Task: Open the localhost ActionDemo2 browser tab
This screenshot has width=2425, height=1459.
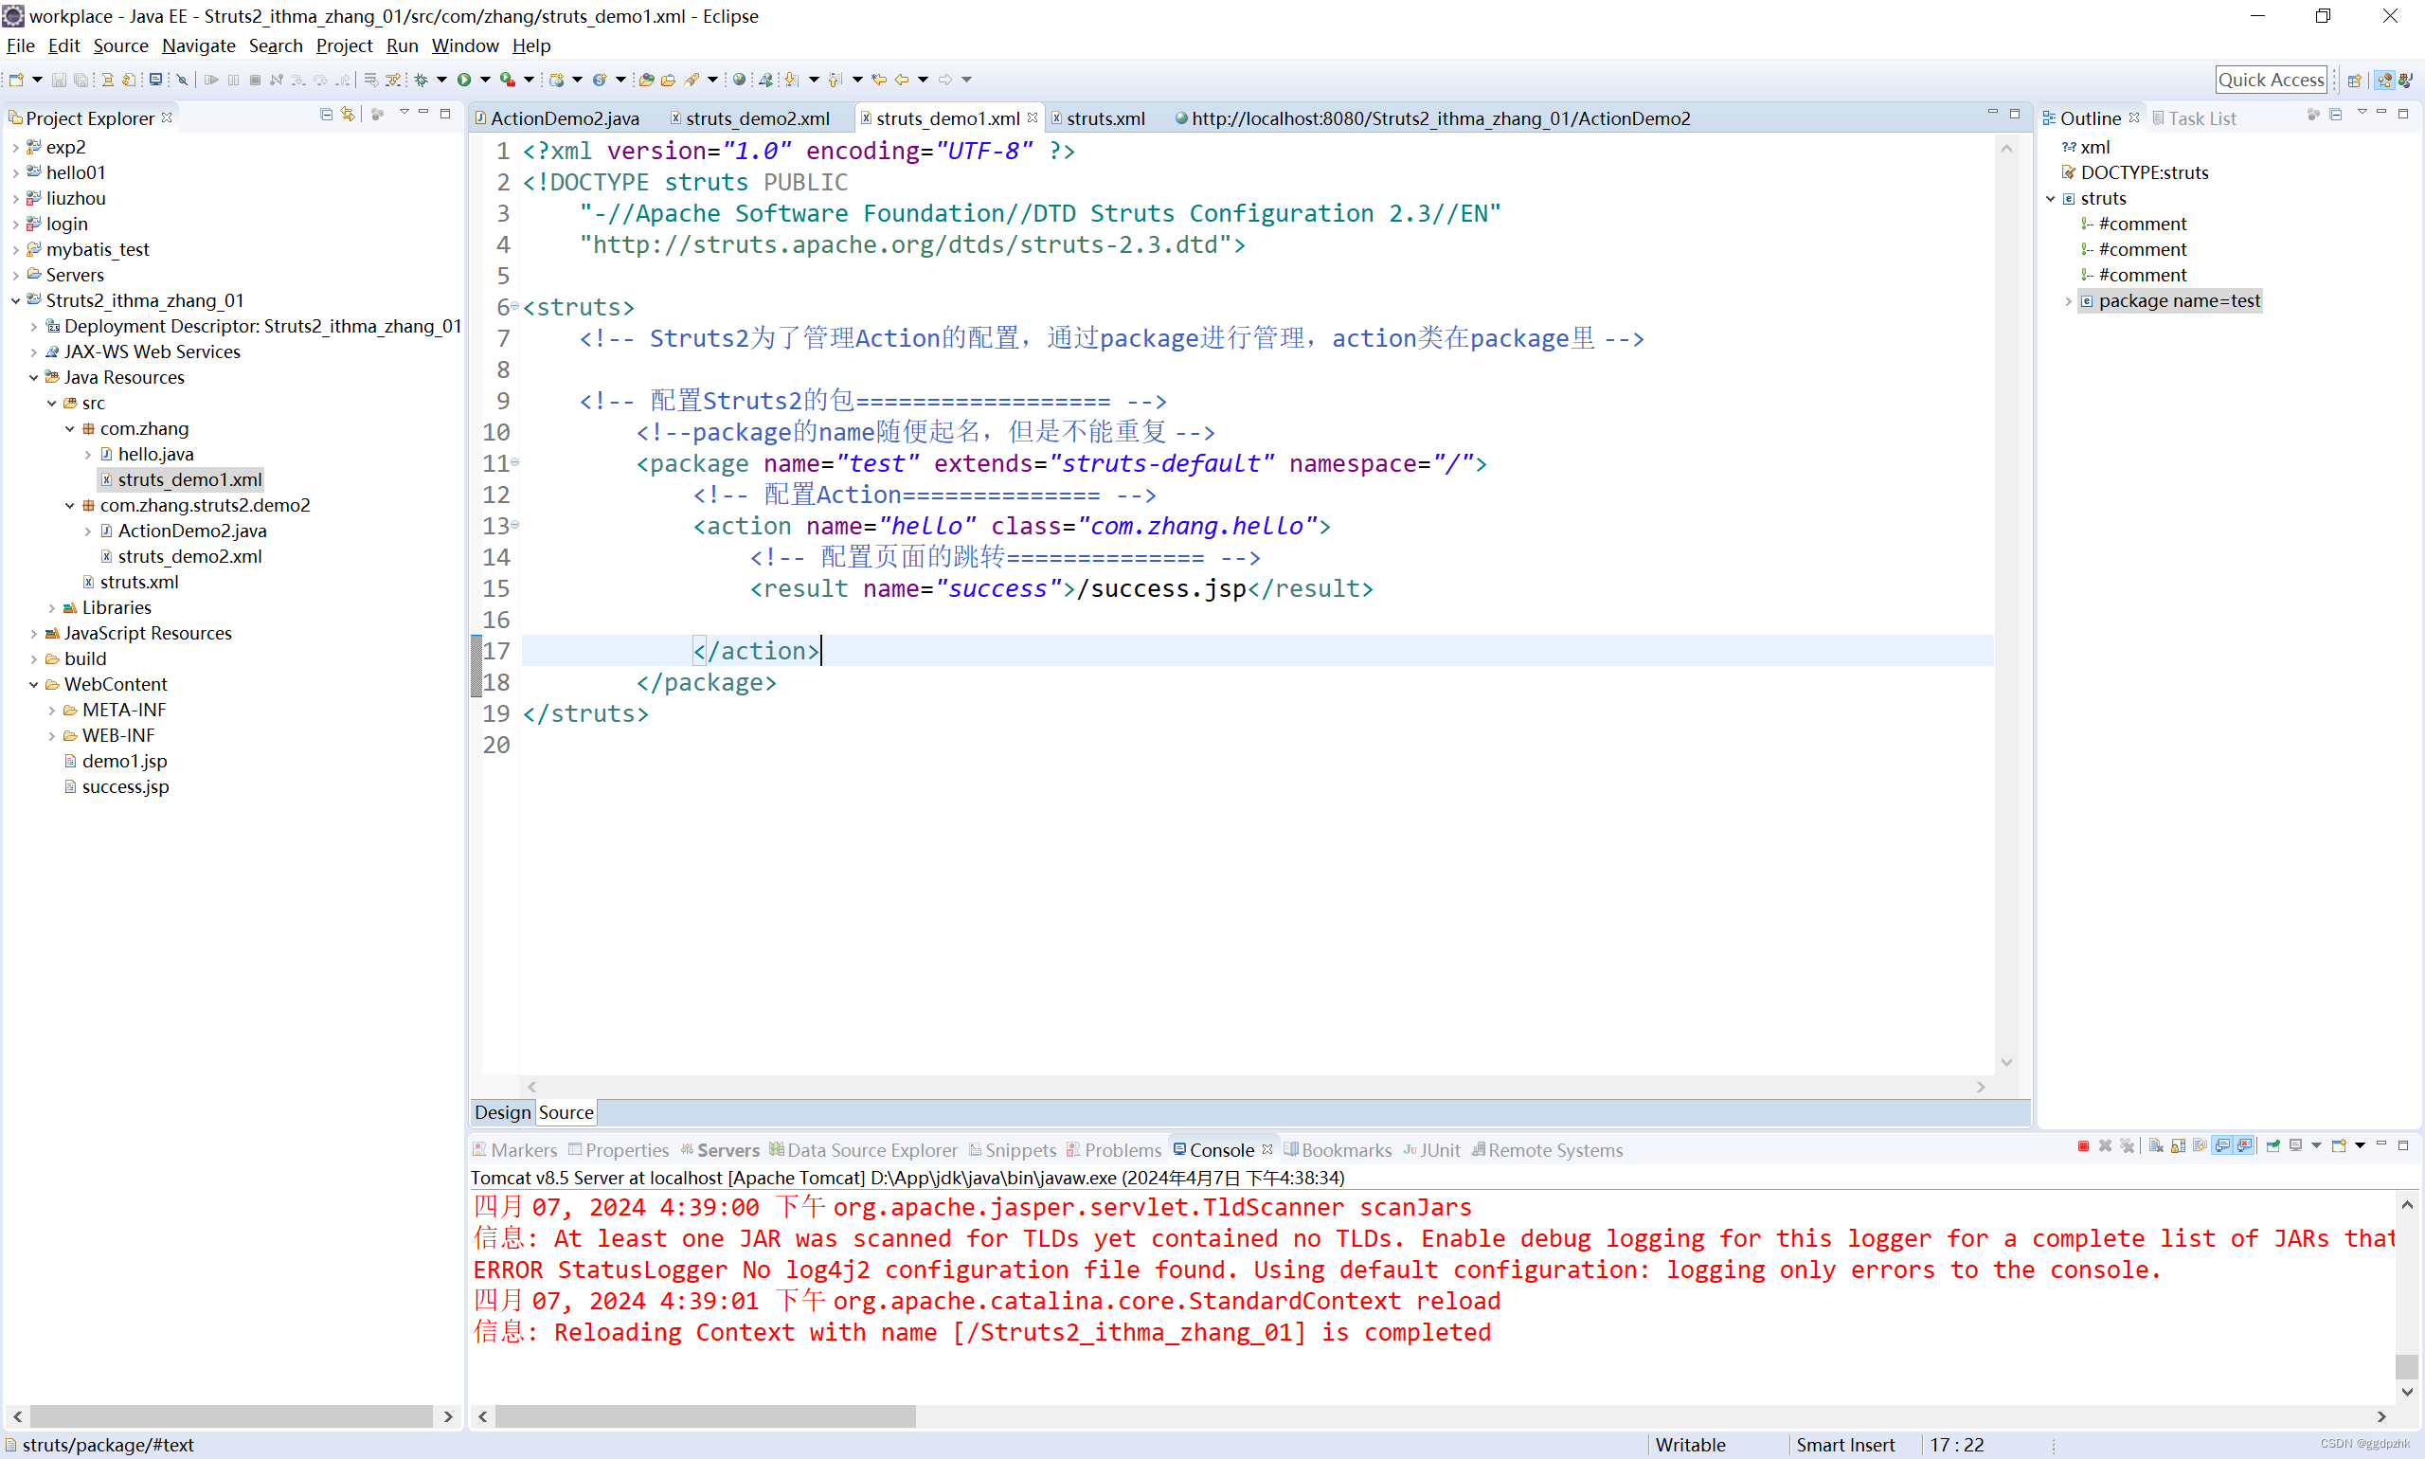Action: 1432,118
